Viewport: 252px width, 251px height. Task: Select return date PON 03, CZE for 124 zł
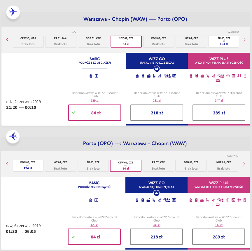click(x=28, y=165)
